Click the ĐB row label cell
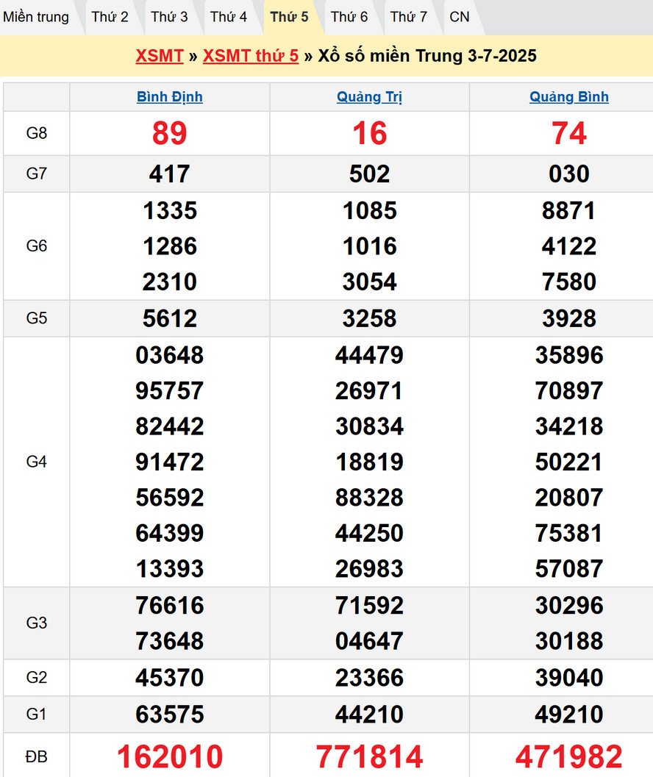 point(37,756)
